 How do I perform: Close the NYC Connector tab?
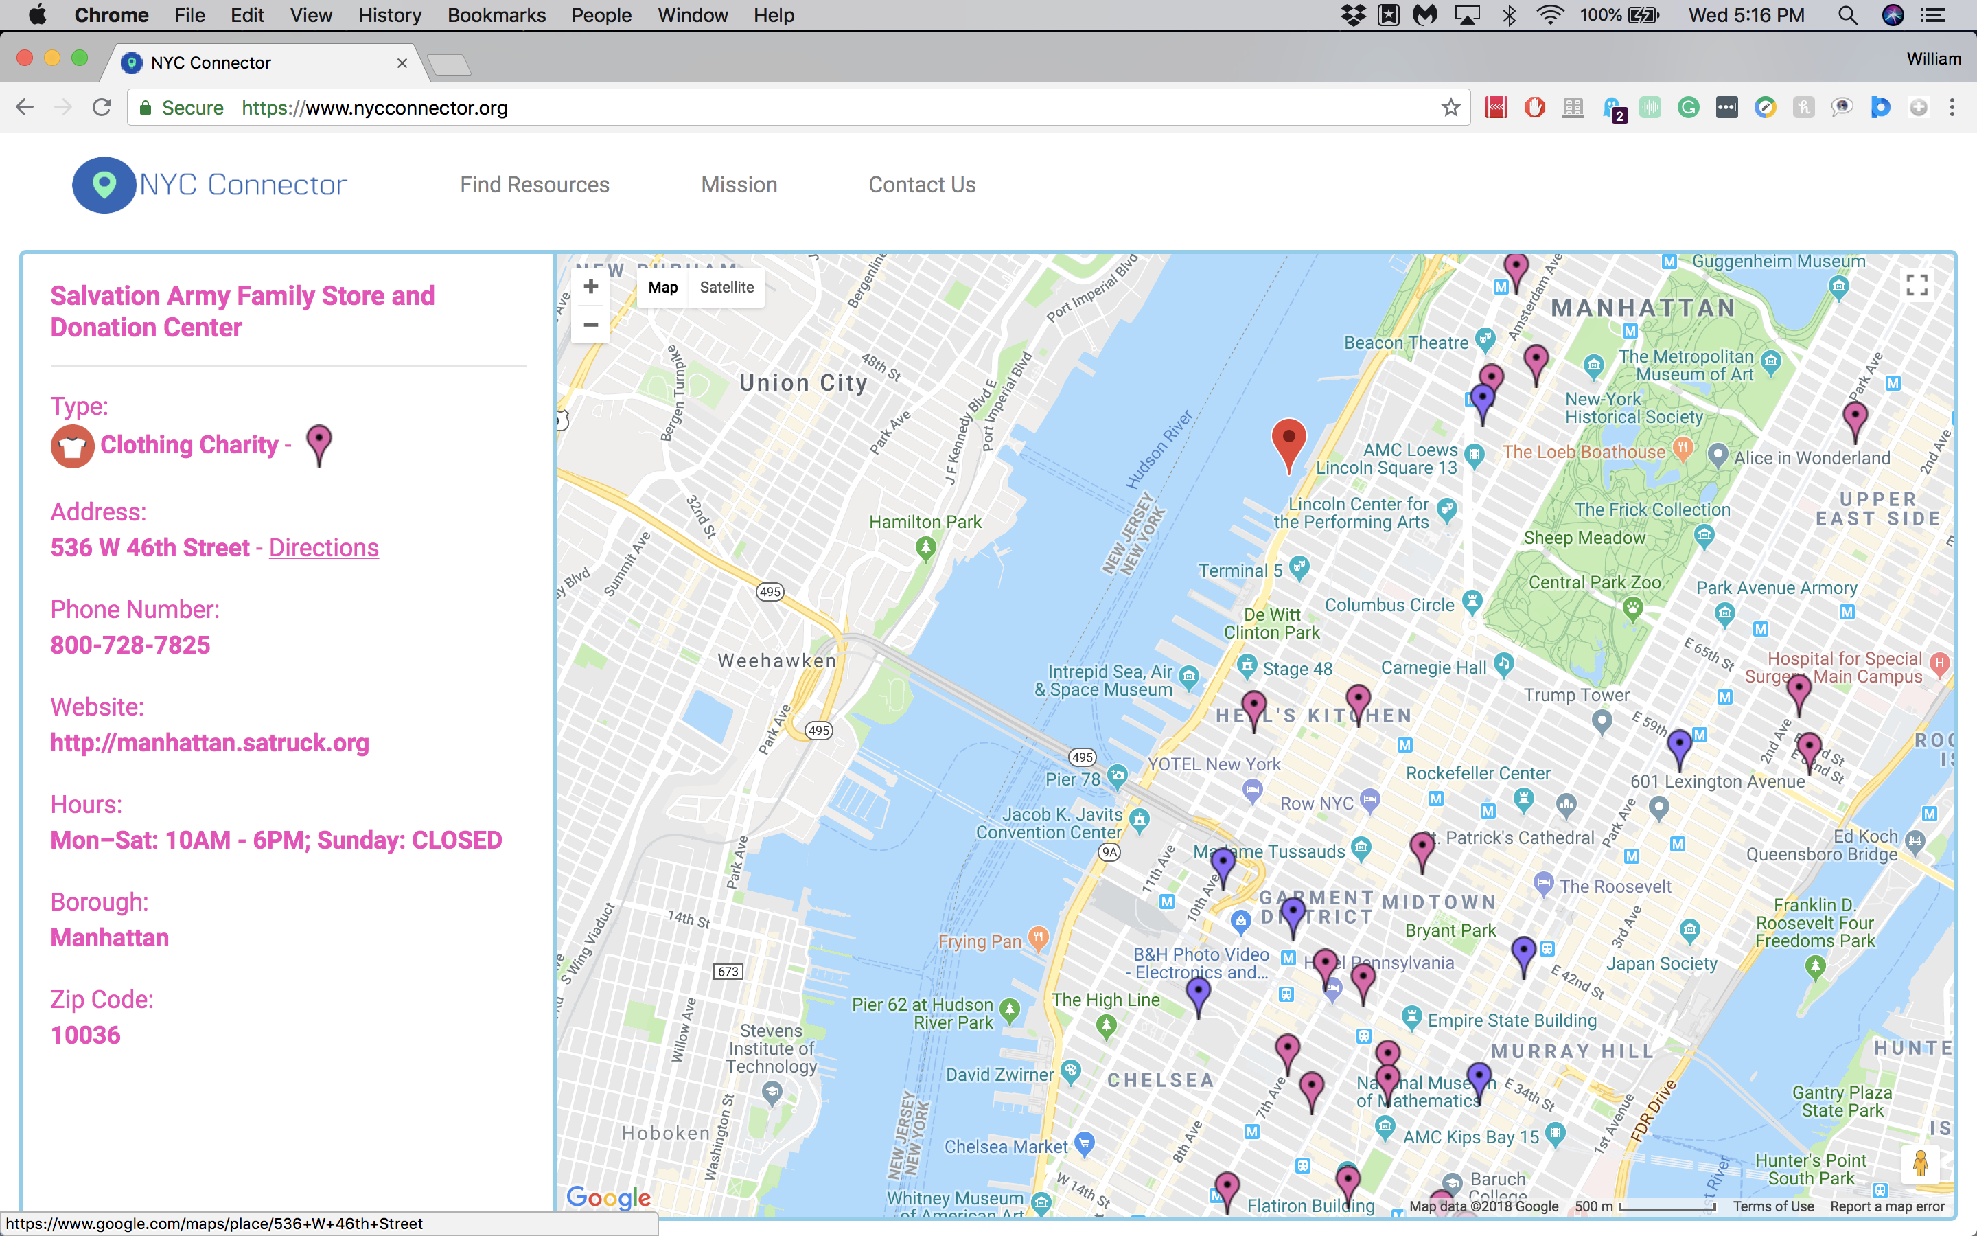tap(402, 63)
